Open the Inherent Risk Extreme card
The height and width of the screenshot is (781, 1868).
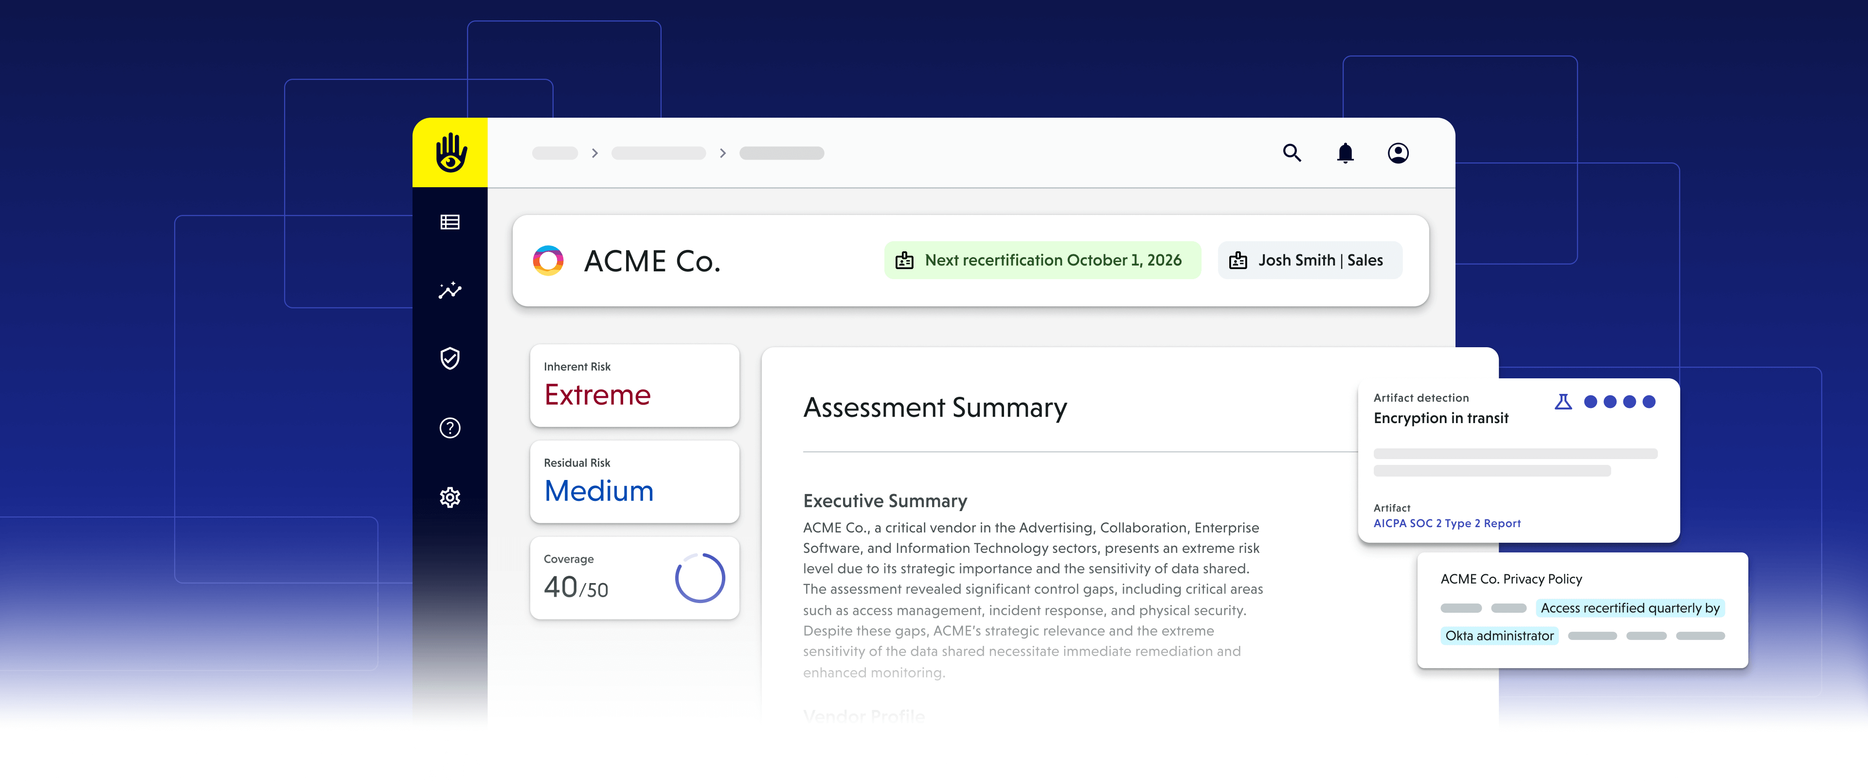click(x=634, y=385)
